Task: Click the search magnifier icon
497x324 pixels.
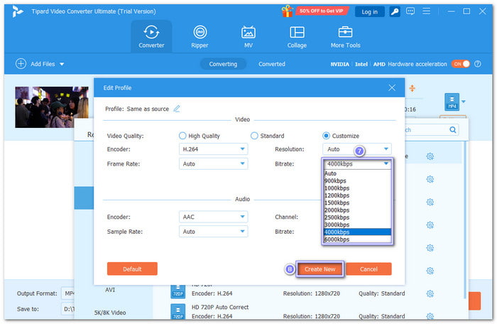Action: tap(453, 129)
